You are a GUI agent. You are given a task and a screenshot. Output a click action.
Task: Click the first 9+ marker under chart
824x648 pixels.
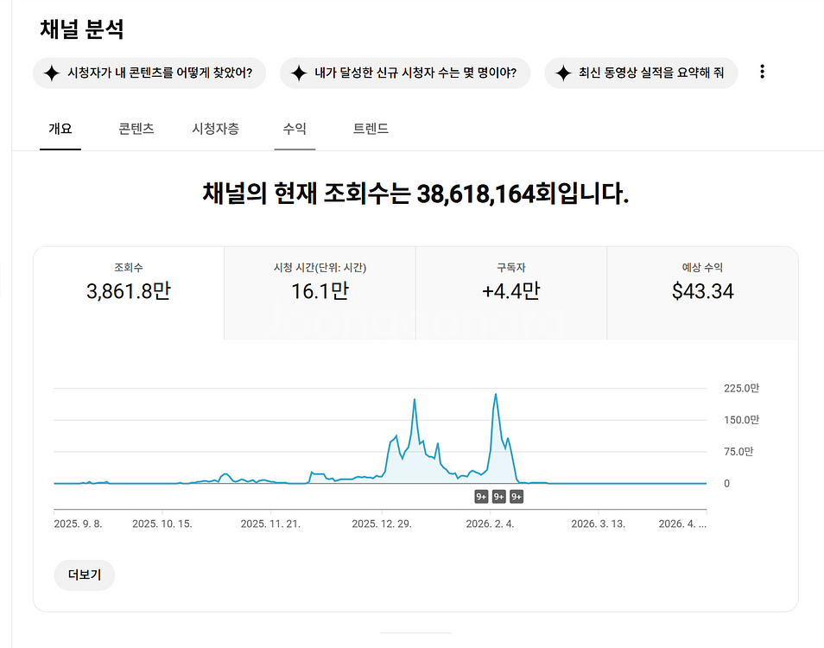coord(481,497)
